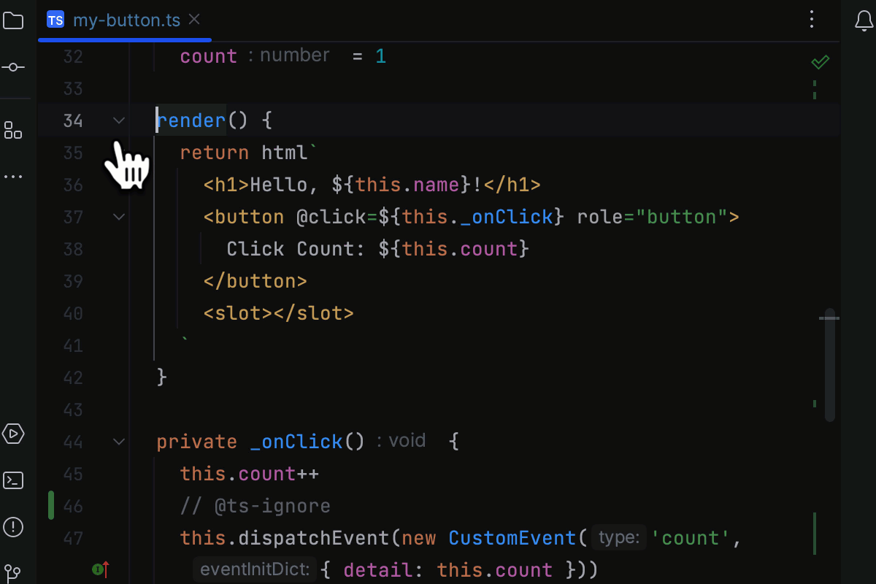
Task: Collapse the button element block at line 37
Action: coord(119,217)
